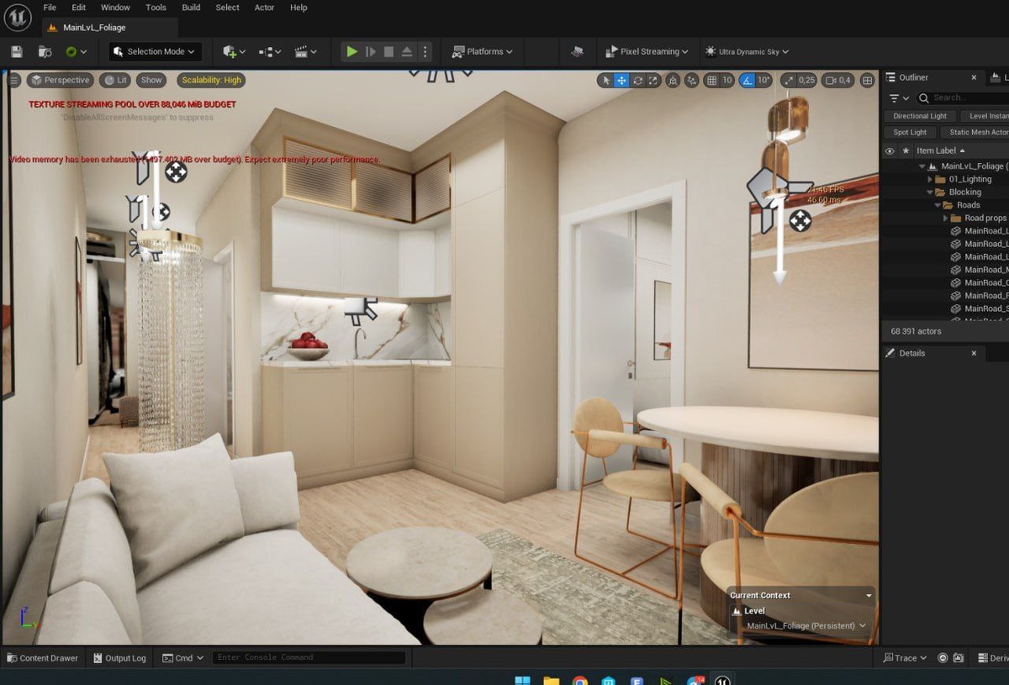Click the Skip frame button
The height and width of the screenshot is (685, 1009).
[x=371, y=51]
